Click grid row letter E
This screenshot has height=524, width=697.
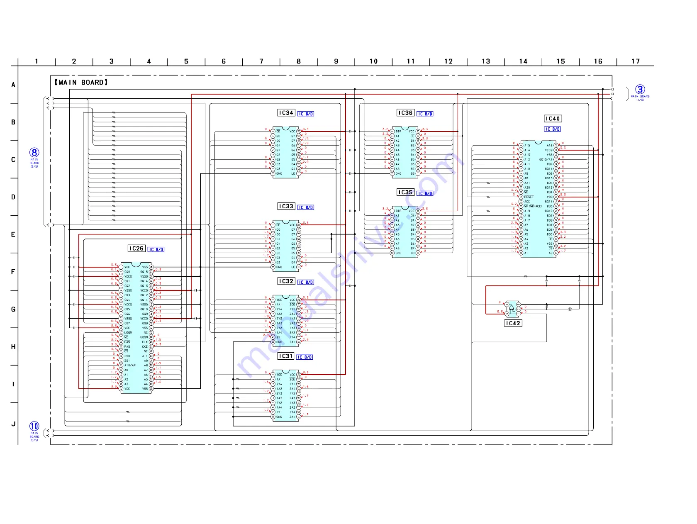coord(13,234)
